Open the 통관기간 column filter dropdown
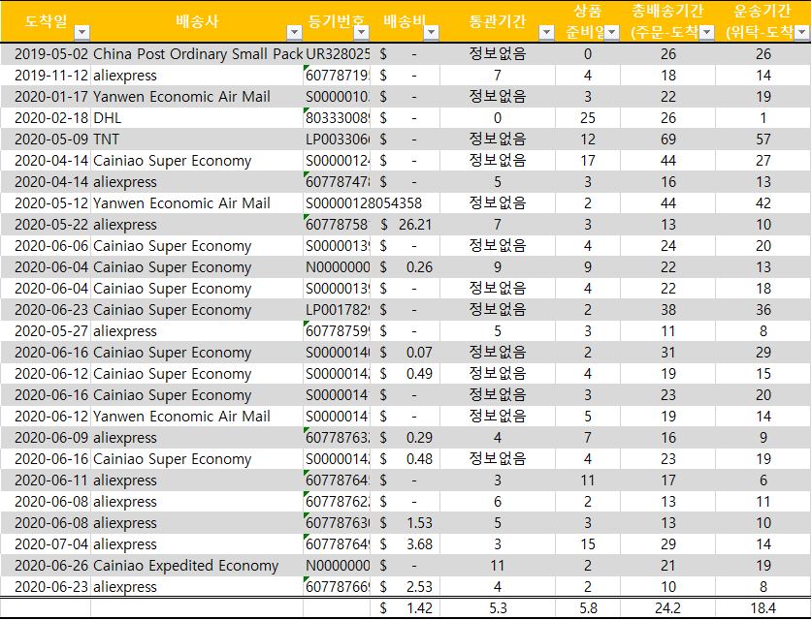Image resolution: width=812 pixels, height=620 pixels. [546, 33]
